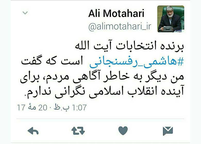This screenshot has width=201, height=144.
Task: Like the tweet with the heart icon
Action: (123, 131)
